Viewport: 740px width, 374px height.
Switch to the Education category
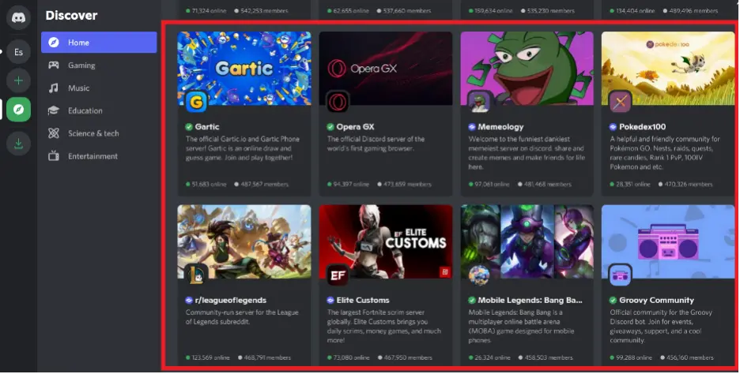tap(99, 110)
